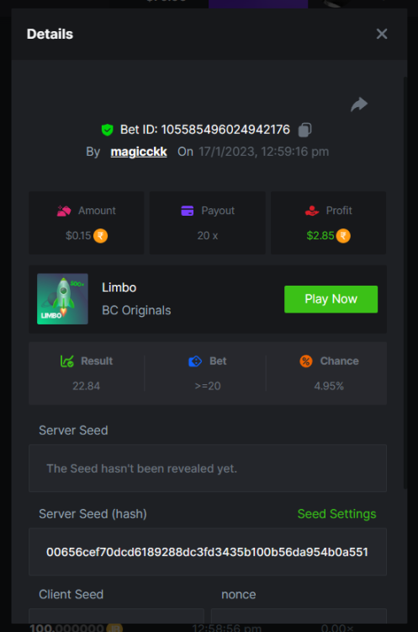
Task: Click the green verified shield icon
Action: tap(108, 130)
